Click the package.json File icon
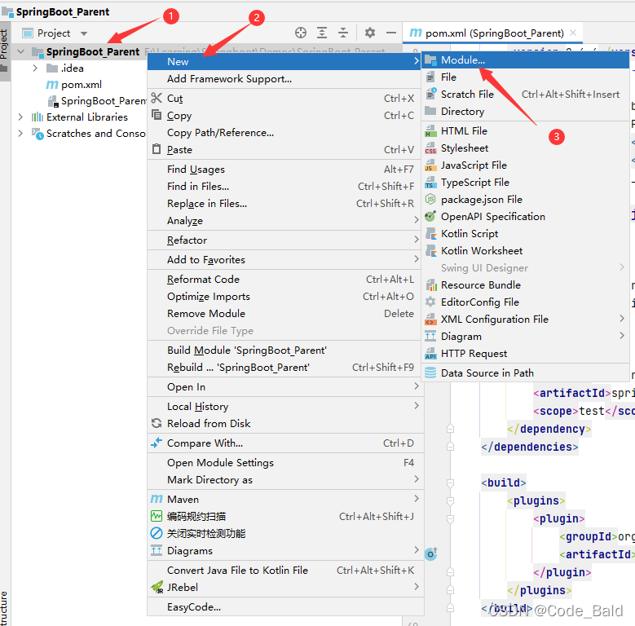This screenshot has width=635, height=626. coord(430,200)
